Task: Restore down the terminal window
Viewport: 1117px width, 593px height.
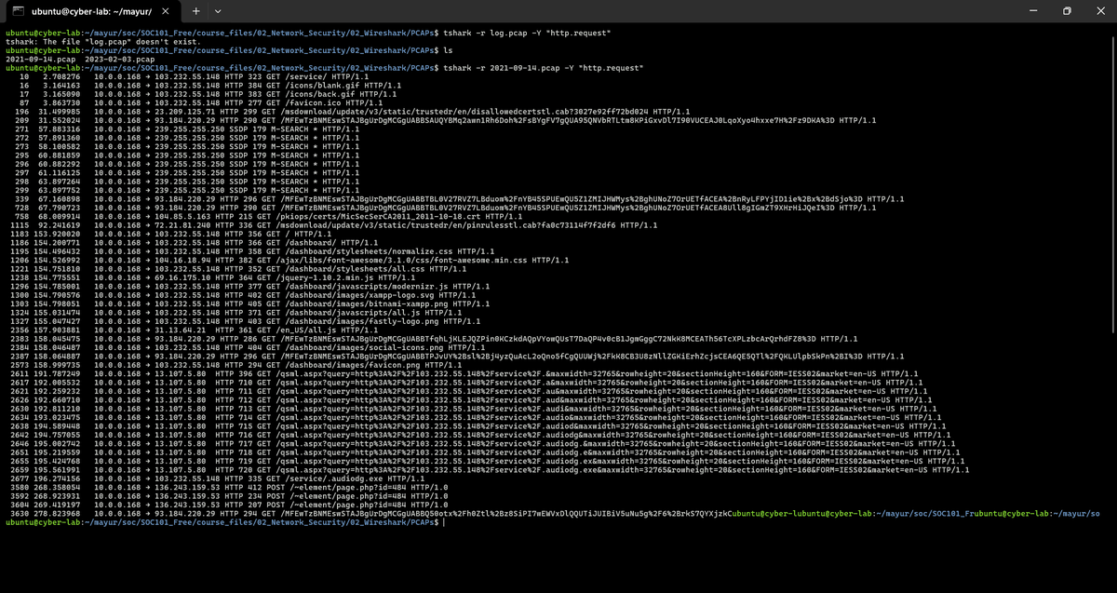Action: pyautogui.click(x=1067, y=11)
